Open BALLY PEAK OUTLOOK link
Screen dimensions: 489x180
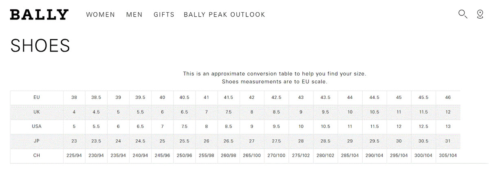point(225,15)
